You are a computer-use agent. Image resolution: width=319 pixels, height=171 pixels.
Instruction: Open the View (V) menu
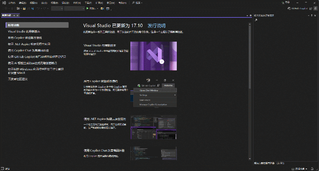34,3
